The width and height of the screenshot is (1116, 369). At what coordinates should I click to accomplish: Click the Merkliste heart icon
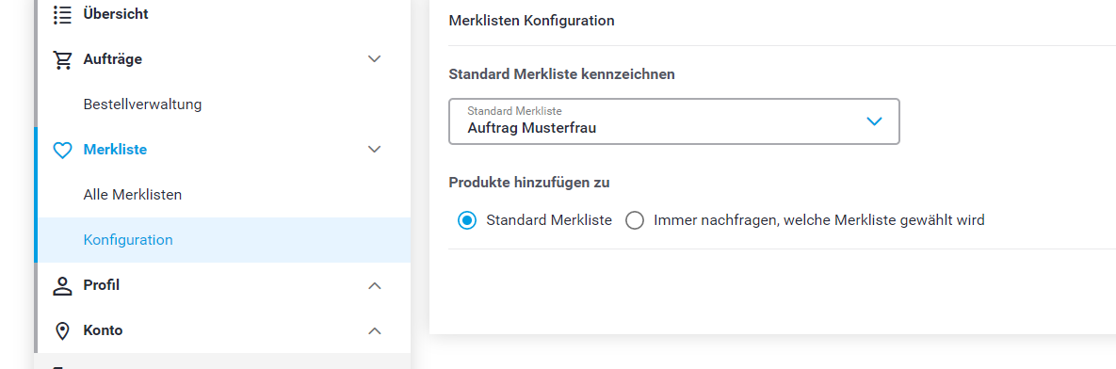63,150
